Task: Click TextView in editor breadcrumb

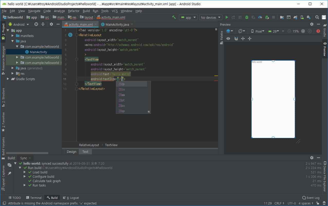Action: pyautogui.click(x=111, y=145)
